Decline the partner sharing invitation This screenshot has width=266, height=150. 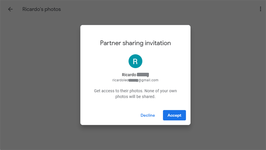coord(148,115)
